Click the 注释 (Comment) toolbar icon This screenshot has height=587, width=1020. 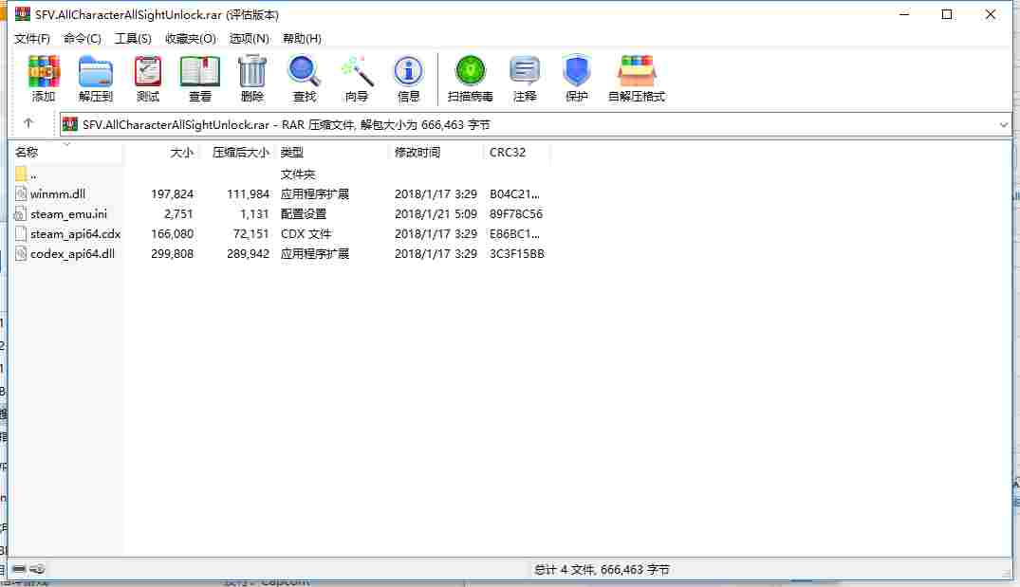(525, 71)
